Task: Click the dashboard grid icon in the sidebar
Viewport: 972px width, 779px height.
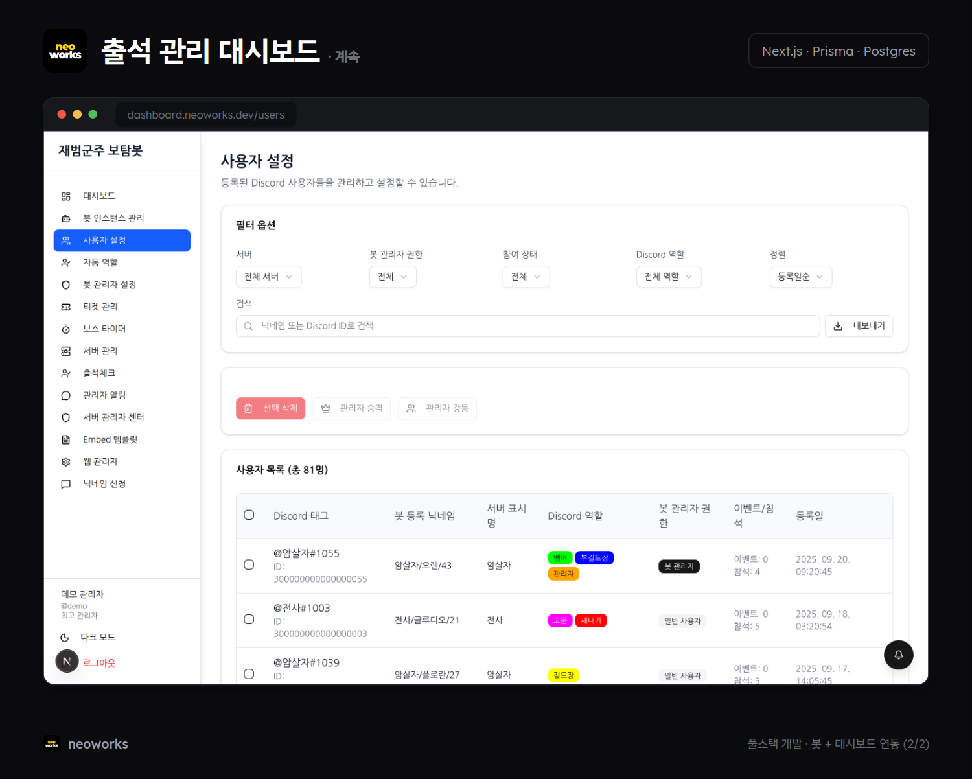Action: pos(65,196)
